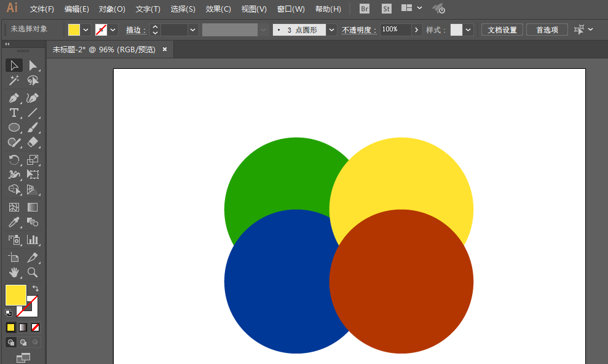Select the Shape Builder tool
608x364 pixels.
(x=14, y=189)
